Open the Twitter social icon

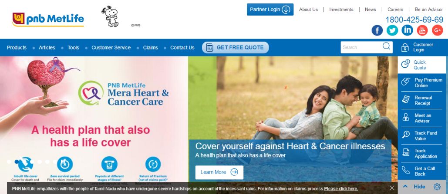pyautogui.click(x=392, y=30)
